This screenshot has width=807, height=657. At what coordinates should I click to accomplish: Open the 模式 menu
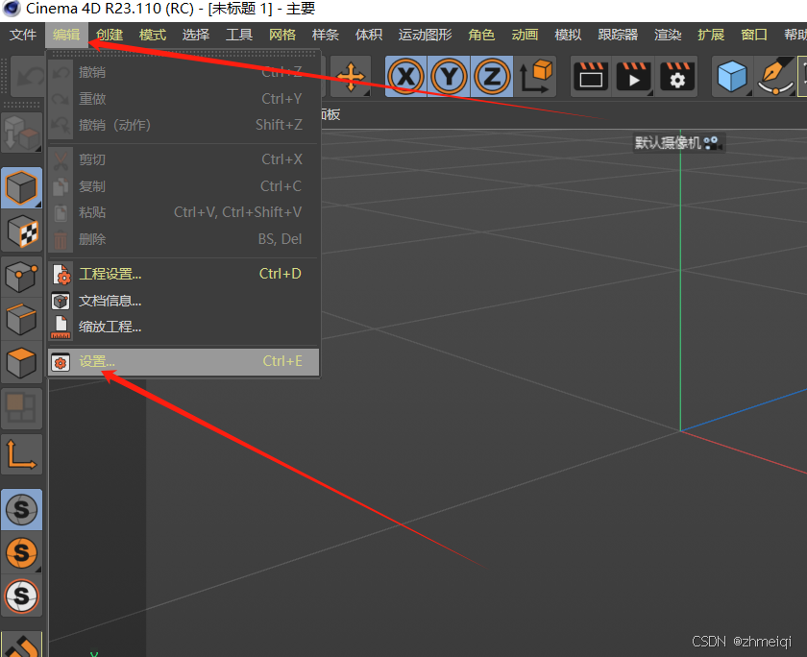[x=153, y=35]
